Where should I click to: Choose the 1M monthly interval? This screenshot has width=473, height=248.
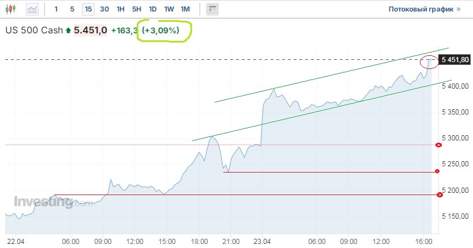tap(185, 9)
